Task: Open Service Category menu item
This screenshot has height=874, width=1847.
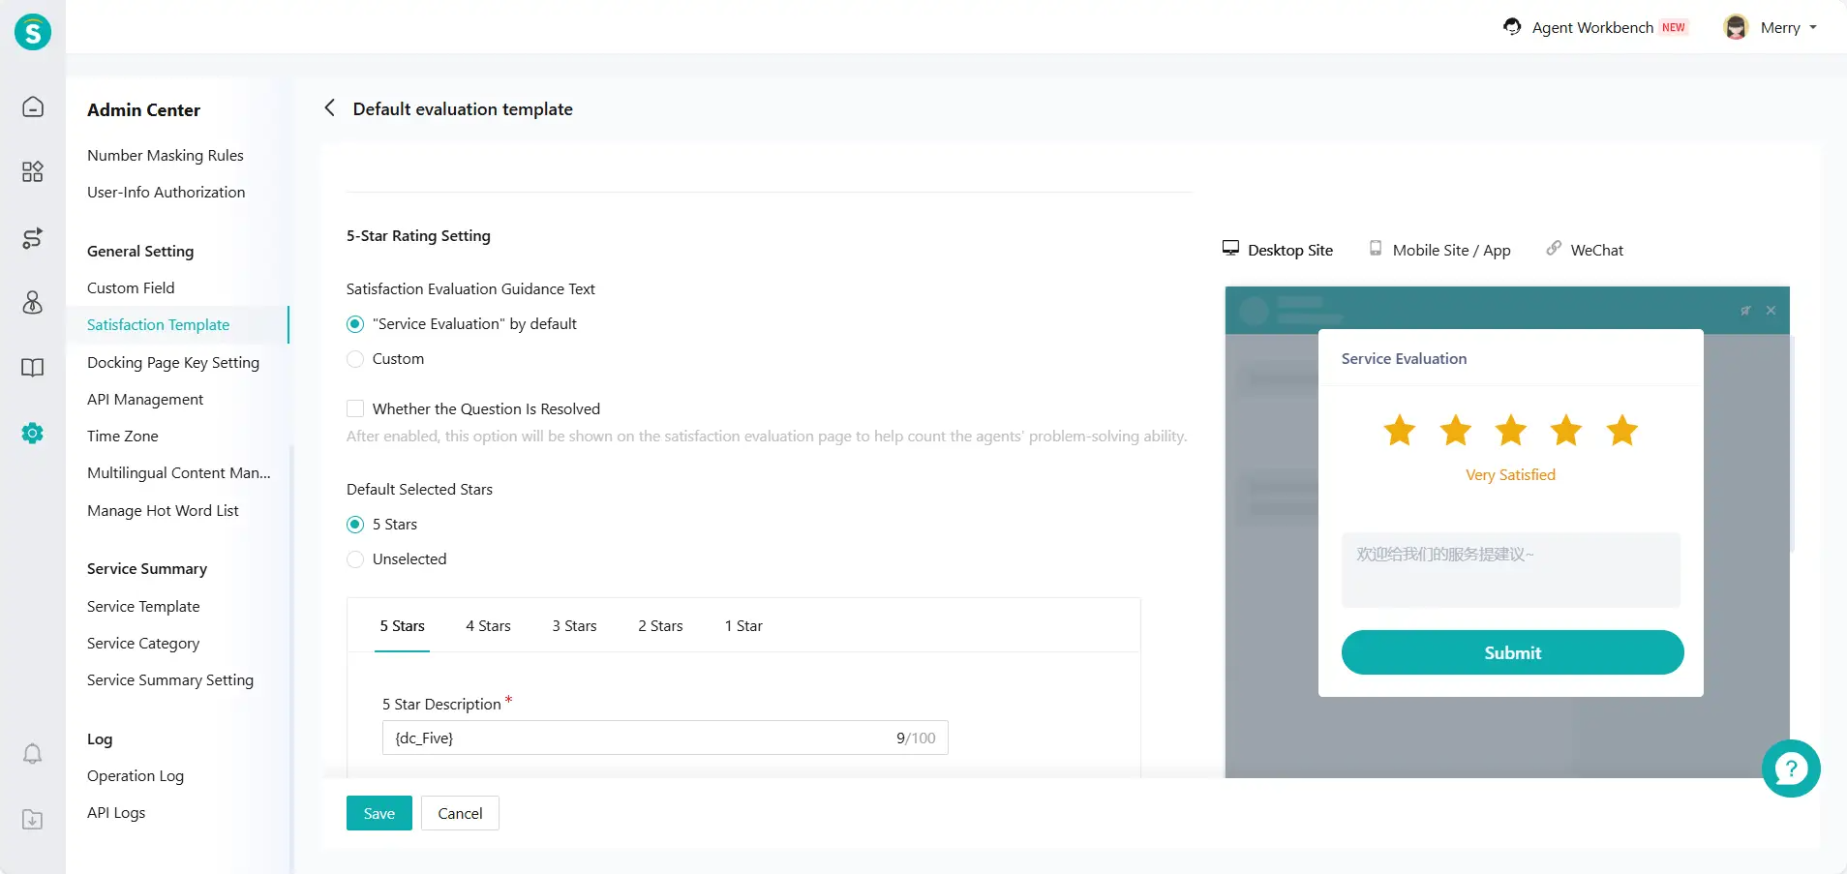Action: click(x=143, y=644)
